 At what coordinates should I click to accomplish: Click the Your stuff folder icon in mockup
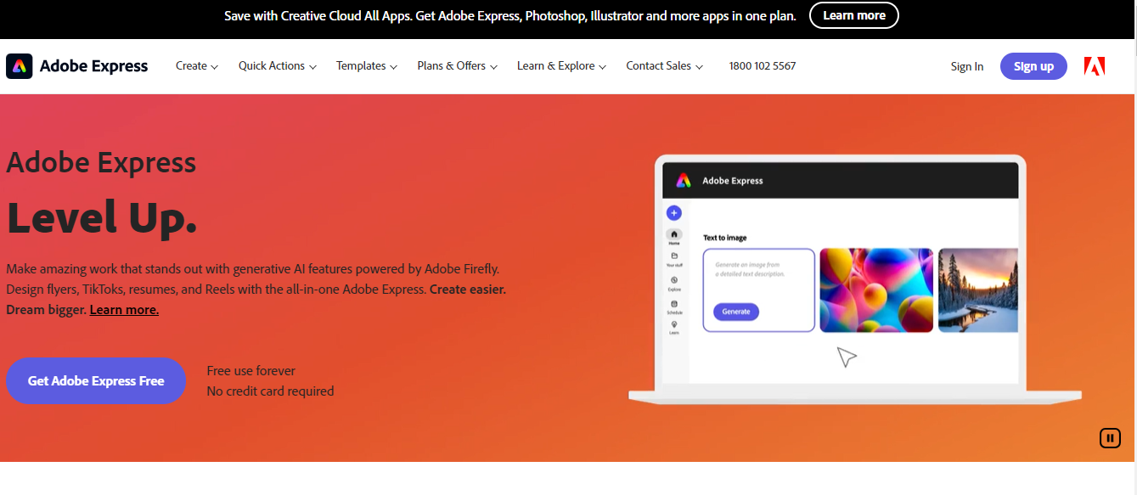click(674, 256)
